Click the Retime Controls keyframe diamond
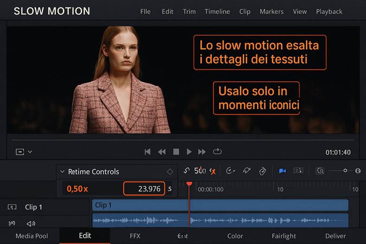This screenshot has height=244, width=366. tap(170, 172)
